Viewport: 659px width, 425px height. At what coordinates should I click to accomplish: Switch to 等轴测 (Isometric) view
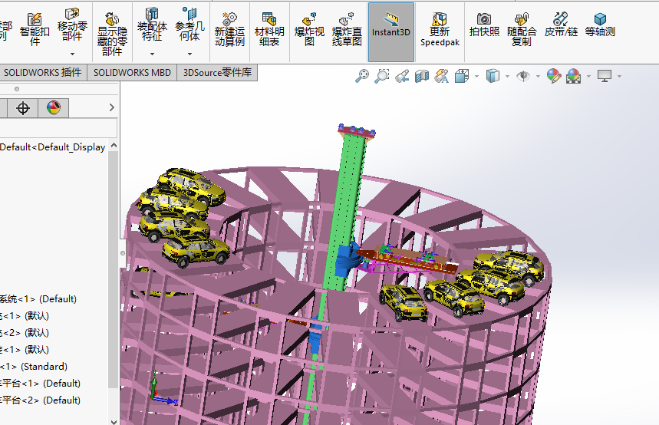tap(600, 25)
